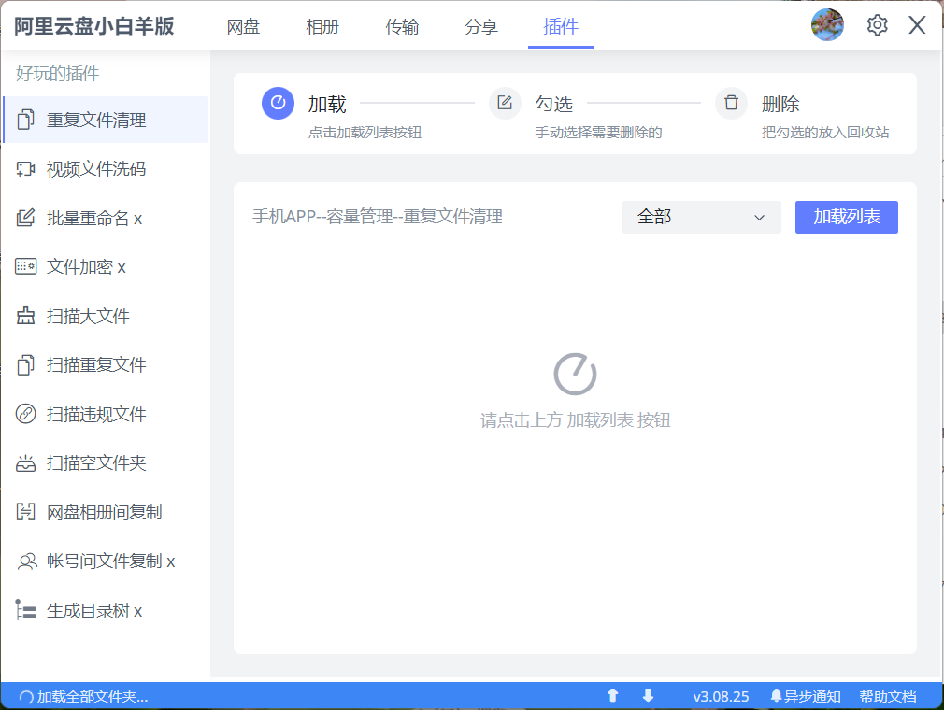Click the 生成目录树 tree icon
944x710 pixels.
pyautogui.click(x=25, y=610)
